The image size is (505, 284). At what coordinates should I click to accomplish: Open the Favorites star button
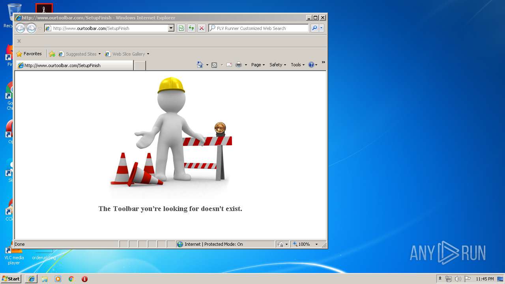[x=29, y=54]
